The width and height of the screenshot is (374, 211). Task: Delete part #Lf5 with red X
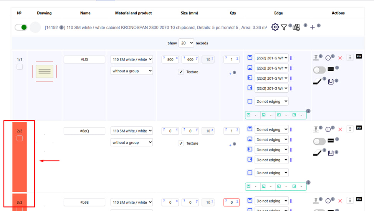point(340,58)
